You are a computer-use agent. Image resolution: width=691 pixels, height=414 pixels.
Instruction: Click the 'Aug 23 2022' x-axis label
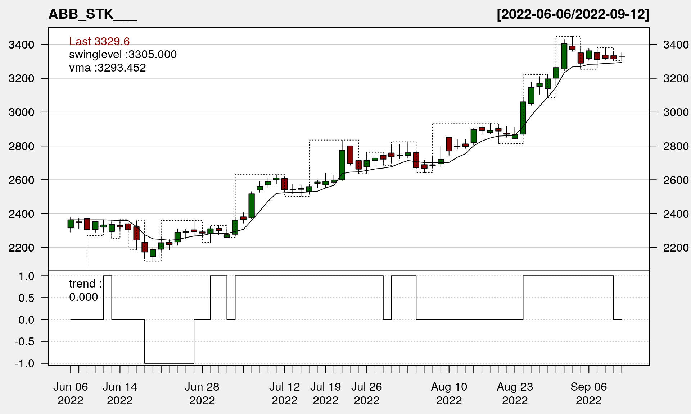(515, 394)
